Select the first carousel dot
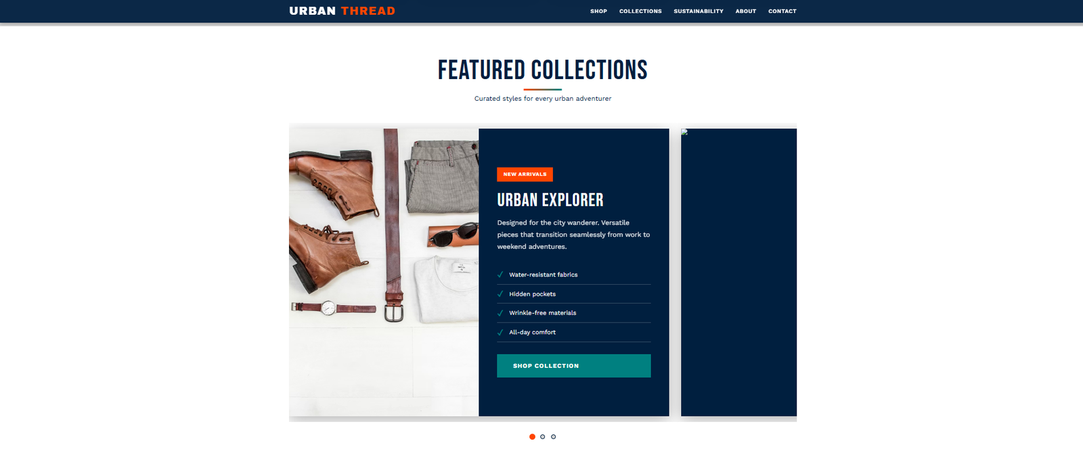The width and height of the screenshot is (1083, 468). click(x=532, y=437)
